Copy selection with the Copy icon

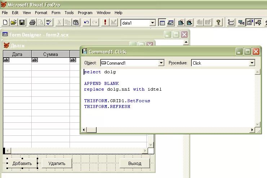[67, 22]
